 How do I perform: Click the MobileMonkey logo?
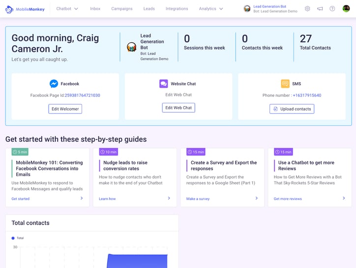tap(25, 9)
